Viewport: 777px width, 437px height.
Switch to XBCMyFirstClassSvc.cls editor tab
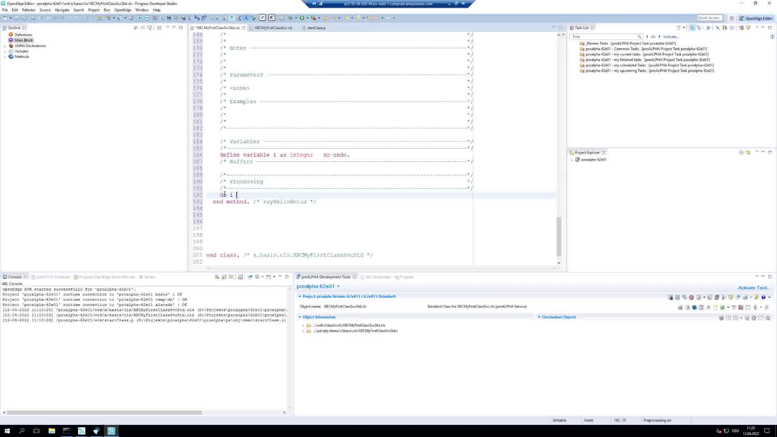coord(273,28)
